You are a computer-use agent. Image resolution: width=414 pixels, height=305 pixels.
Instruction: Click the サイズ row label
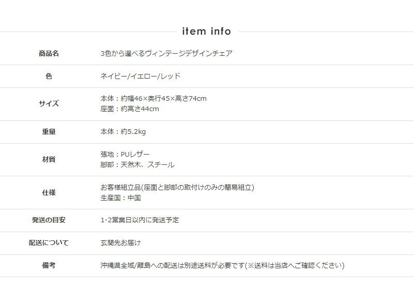point(49,103)
